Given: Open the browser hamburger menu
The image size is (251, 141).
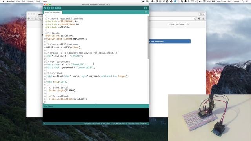Looking at the screenshot, I should click(204, 18).
